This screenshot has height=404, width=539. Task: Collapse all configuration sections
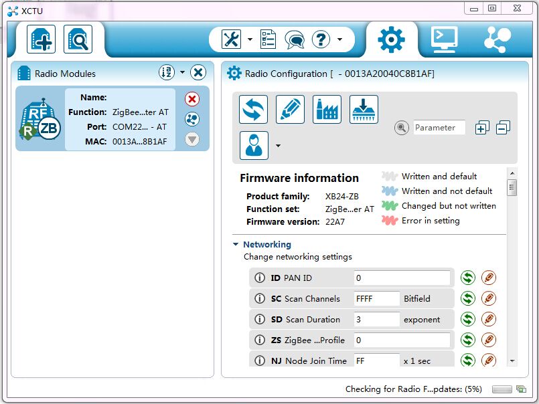(x=504, y=128)
